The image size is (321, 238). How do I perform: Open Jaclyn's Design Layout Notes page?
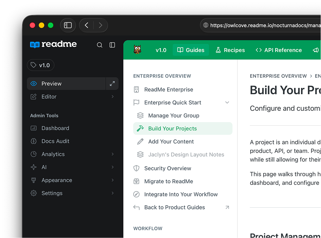(x=183, y=154)
